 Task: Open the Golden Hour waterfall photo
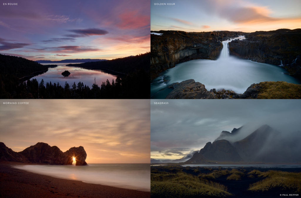[226, 49]
